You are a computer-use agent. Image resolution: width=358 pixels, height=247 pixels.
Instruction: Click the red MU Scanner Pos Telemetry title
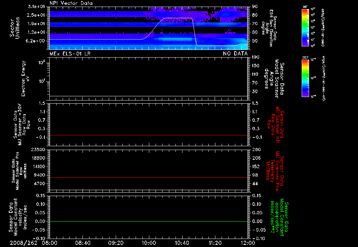click(275, 171)
